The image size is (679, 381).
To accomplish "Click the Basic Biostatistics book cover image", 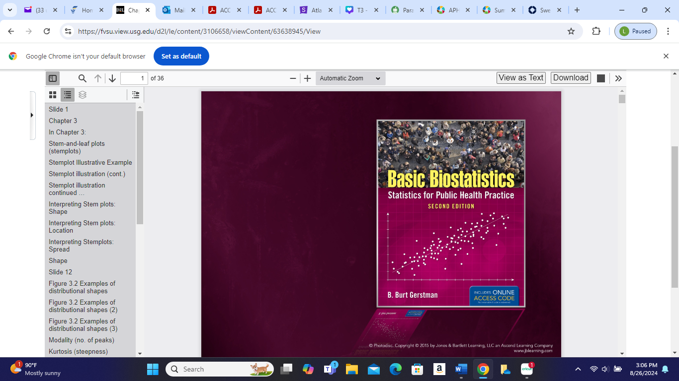I will pos(451,213).
